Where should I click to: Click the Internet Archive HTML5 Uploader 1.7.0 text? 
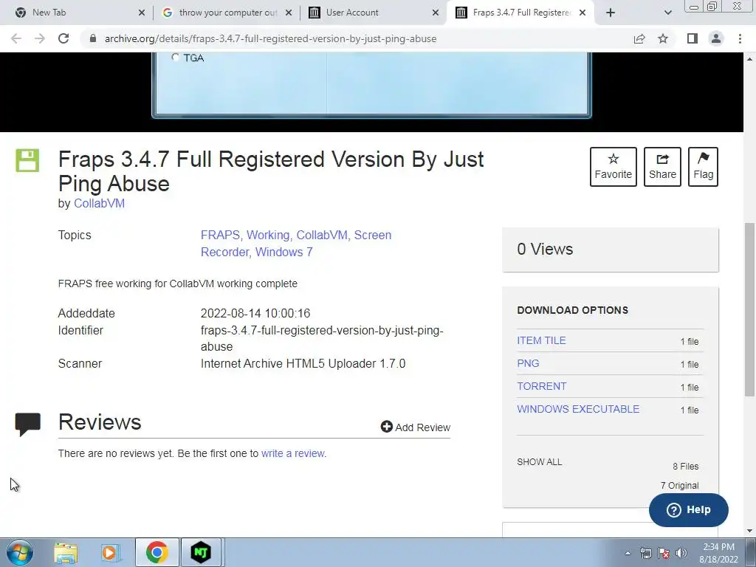point(303,363)
